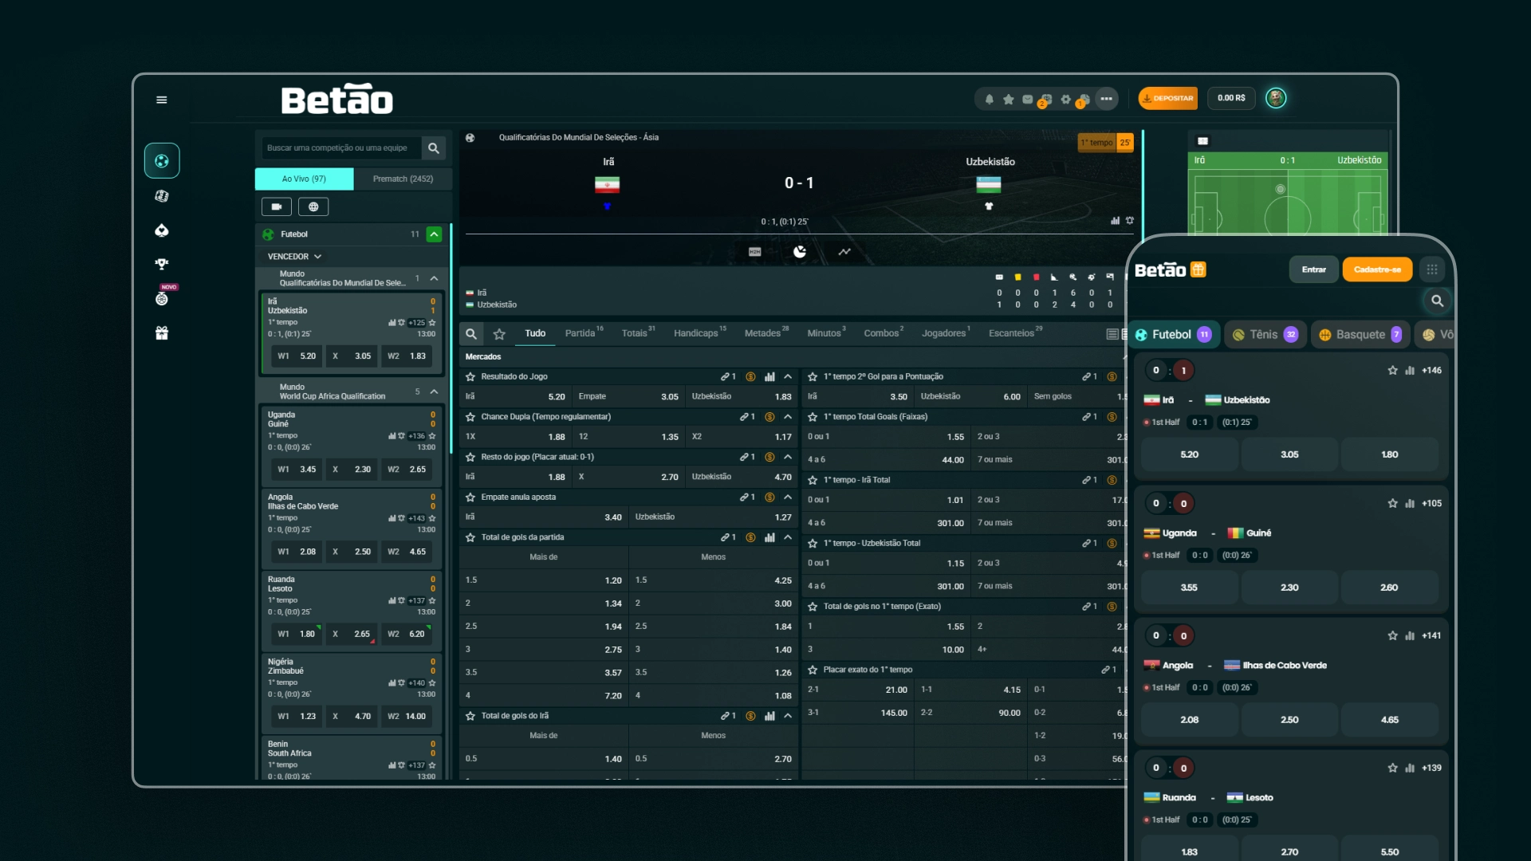Open the settings gear in header
Screen dimensions: 1531x861
coord(1065,99)
